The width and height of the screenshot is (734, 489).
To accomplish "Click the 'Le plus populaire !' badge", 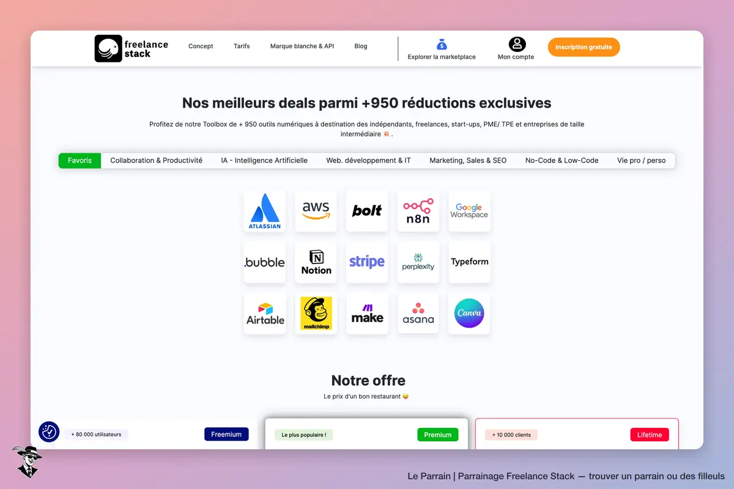I will pos(303,435).
